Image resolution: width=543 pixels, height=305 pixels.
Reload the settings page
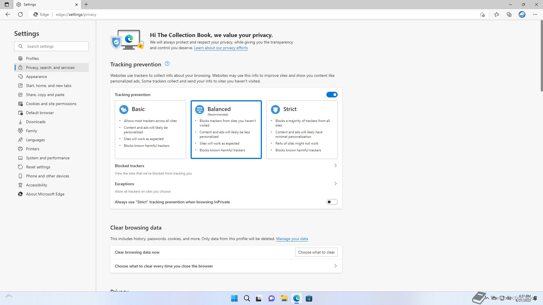[20, 14]
